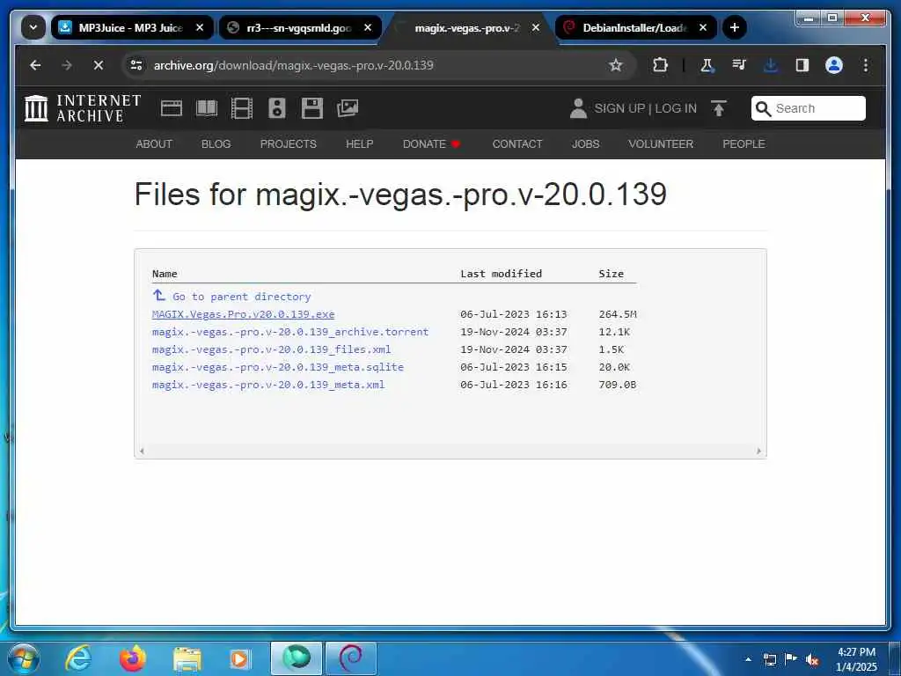The image size is (901, 676).
Task: Close the magix.-vegas.-pro tab
Action: 536,27
